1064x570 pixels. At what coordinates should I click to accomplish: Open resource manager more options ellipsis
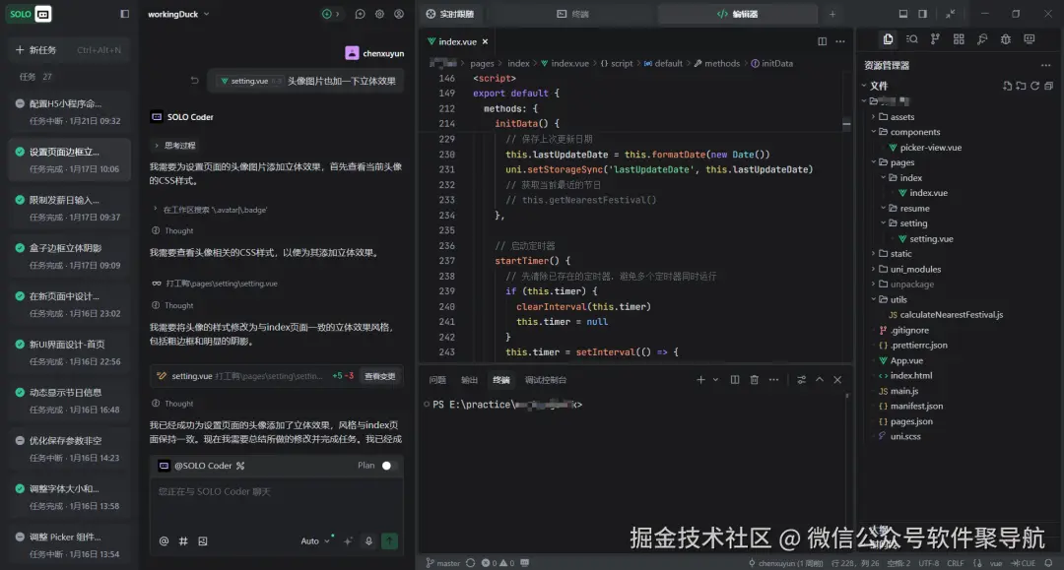click(1045, 65)
